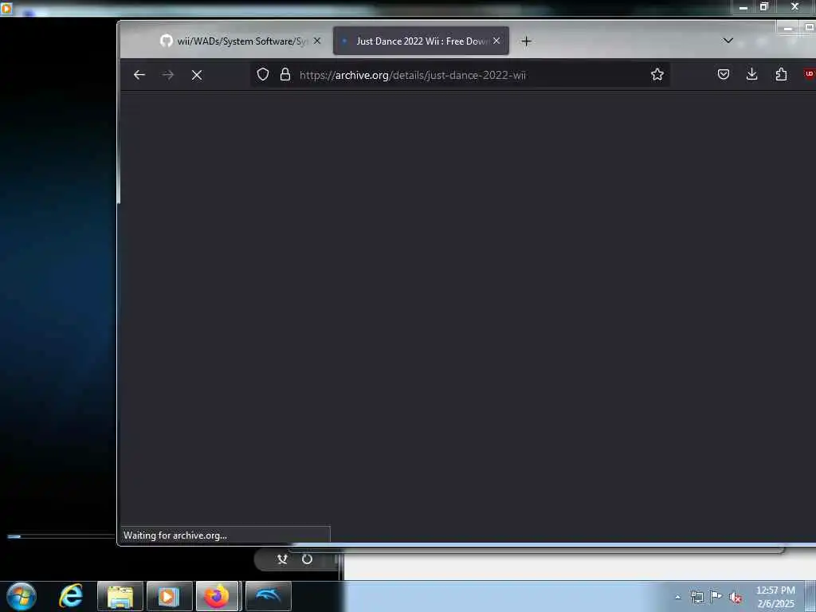This screenshot has height=612, width=816.
Task: Open the network status tray icon
Action: [696, 597]
